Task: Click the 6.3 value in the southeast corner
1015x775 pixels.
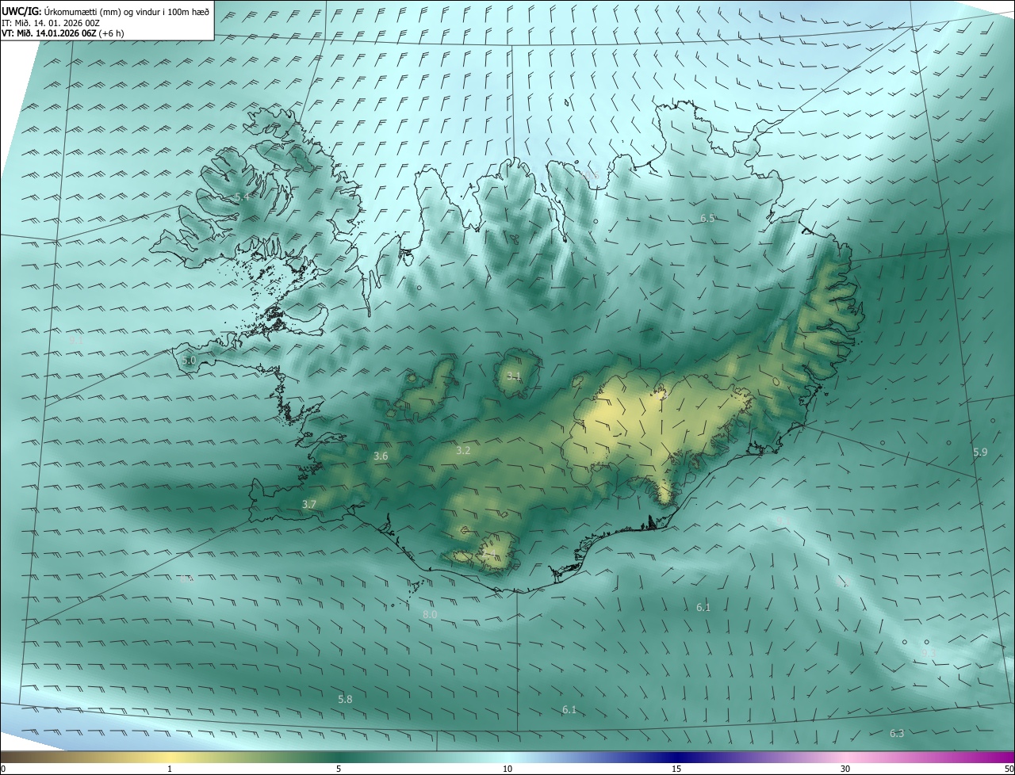Action: [897, 733]
